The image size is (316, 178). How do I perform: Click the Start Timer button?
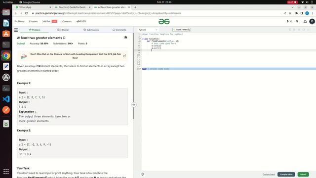[x=181, y=30]
